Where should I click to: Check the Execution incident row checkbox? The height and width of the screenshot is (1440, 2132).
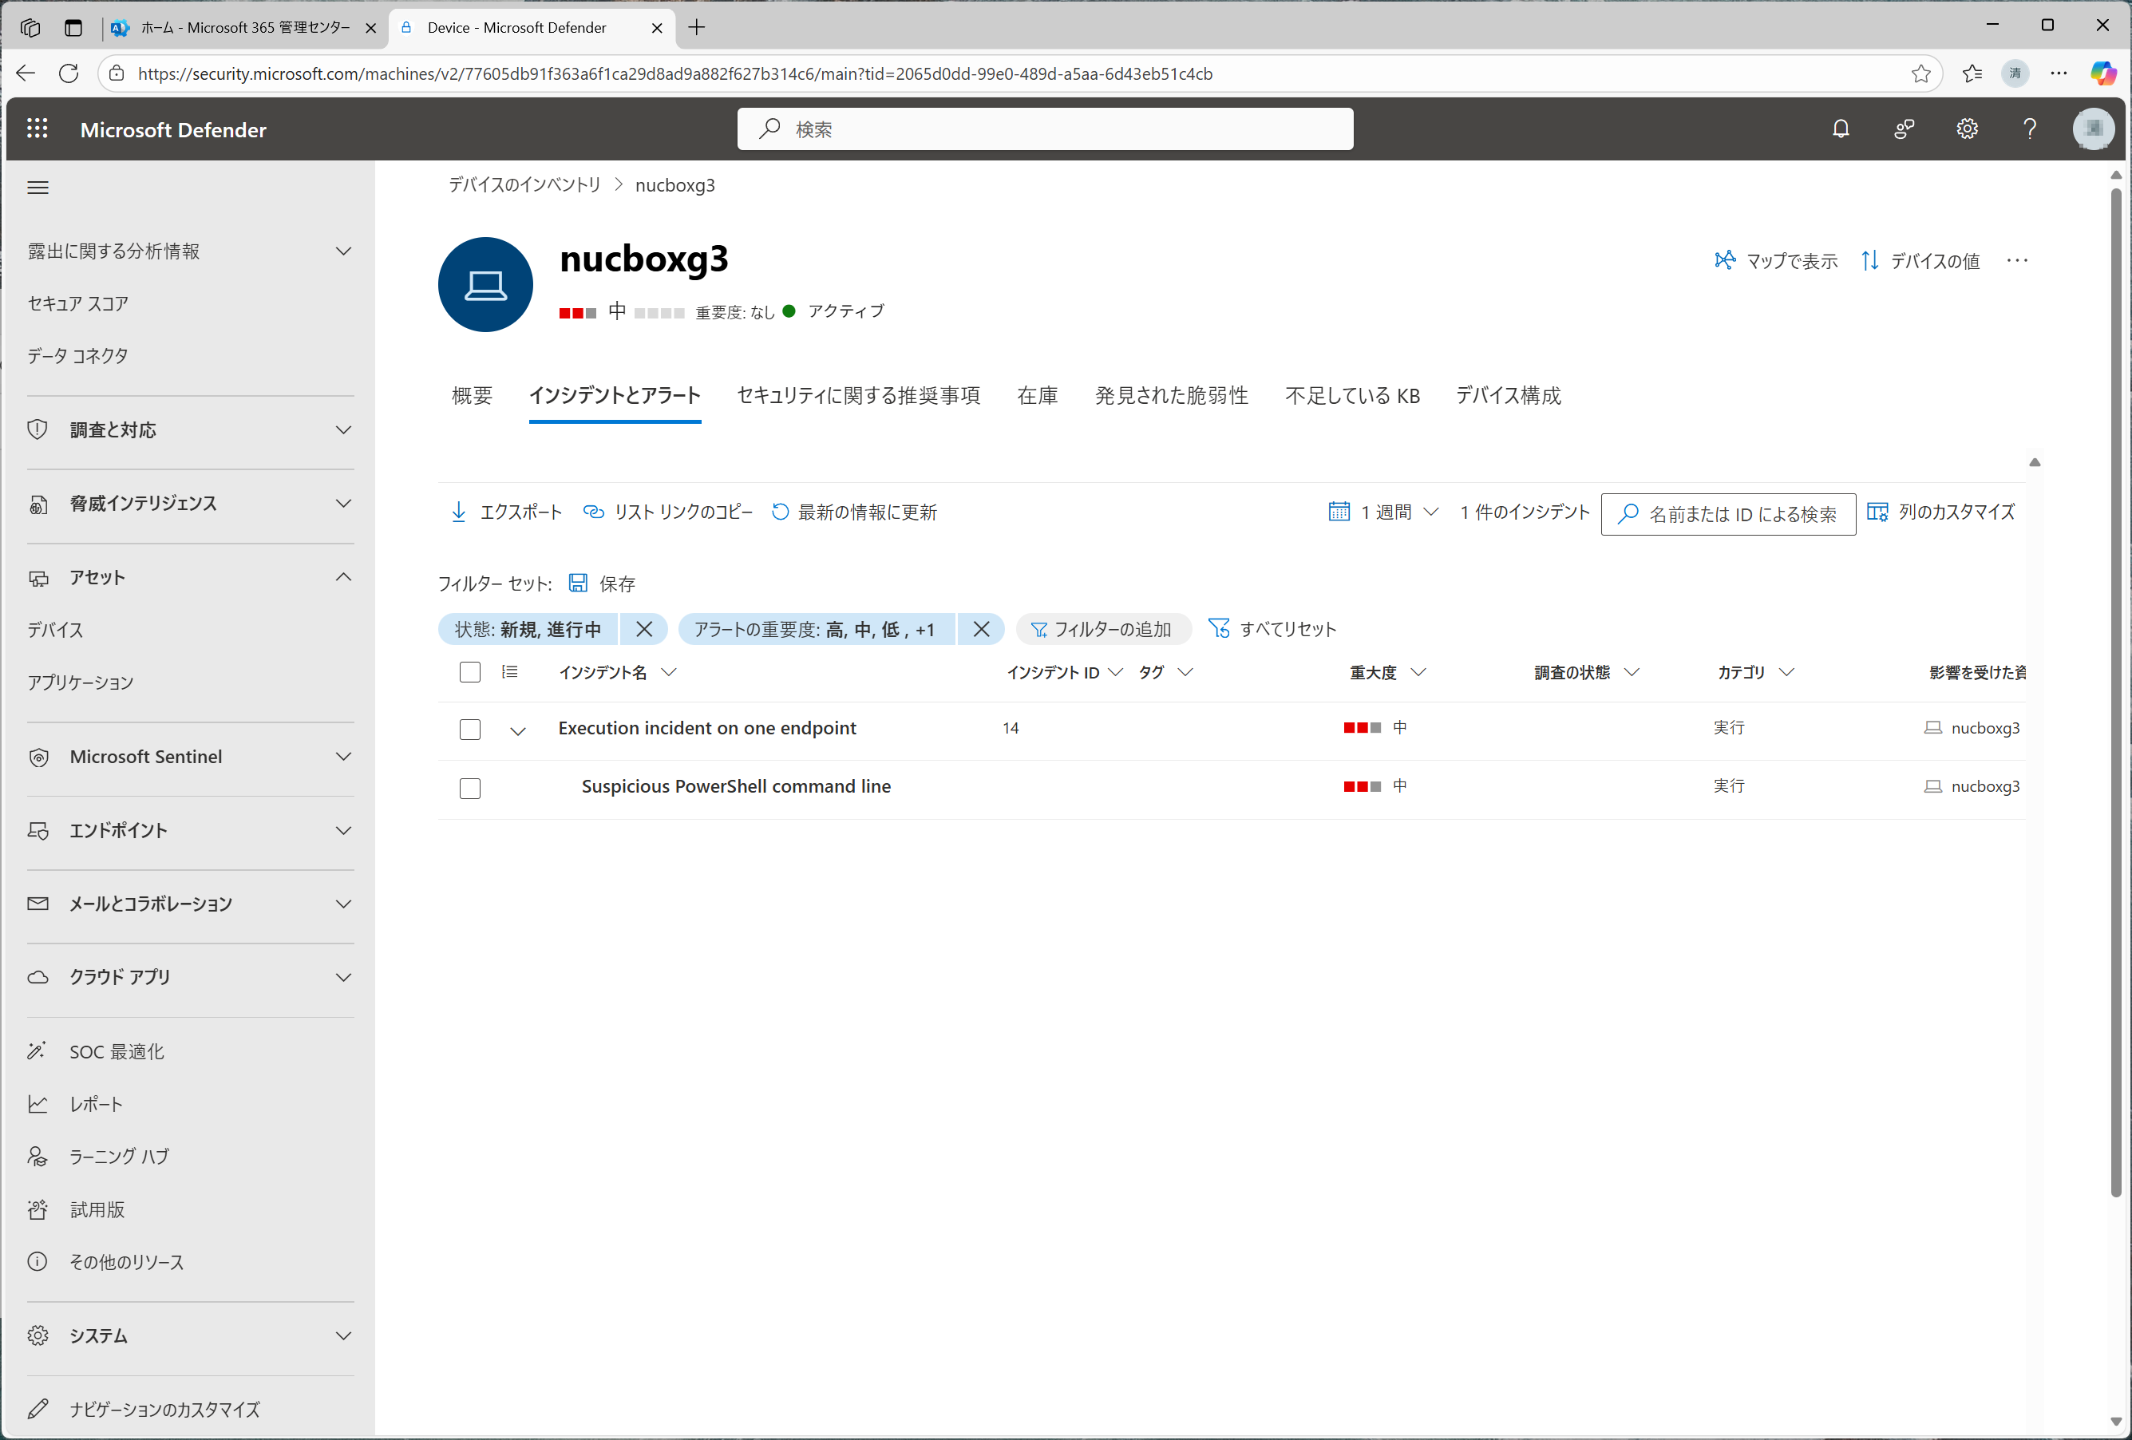coord(469,729)
